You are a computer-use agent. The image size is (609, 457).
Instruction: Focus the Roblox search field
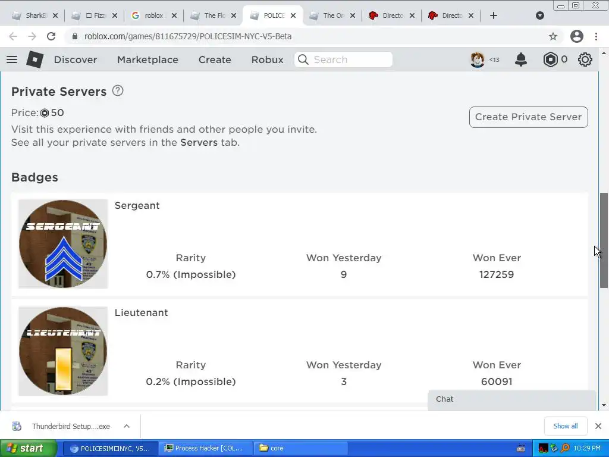pyautogui.click(x=343, y=60)
